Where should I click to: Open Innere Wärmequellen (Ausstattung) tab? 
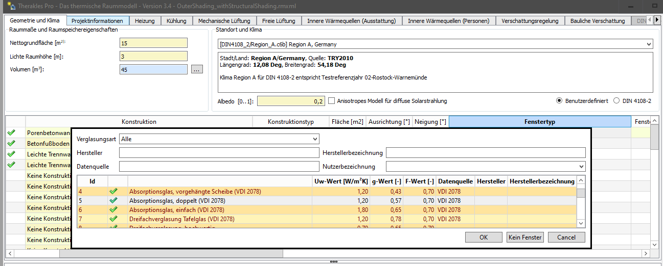[x=352, y=21]
